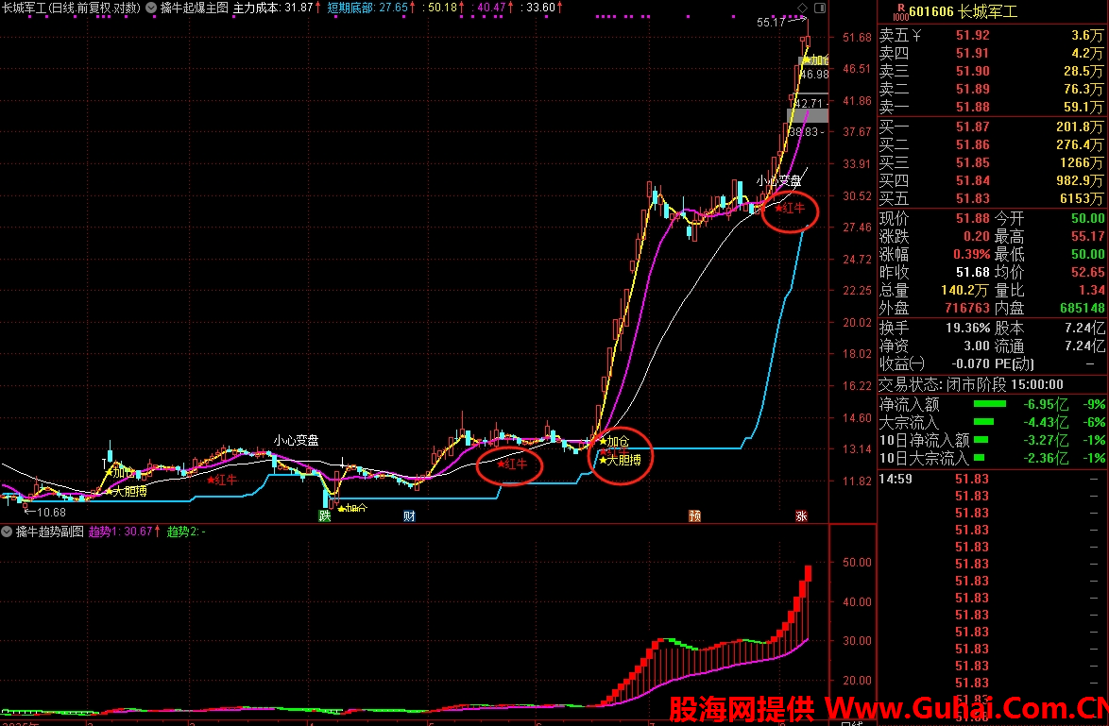Click the 涨幅 value 0.39%
The height and width of the screenshot is (726, 1109).
971,255
